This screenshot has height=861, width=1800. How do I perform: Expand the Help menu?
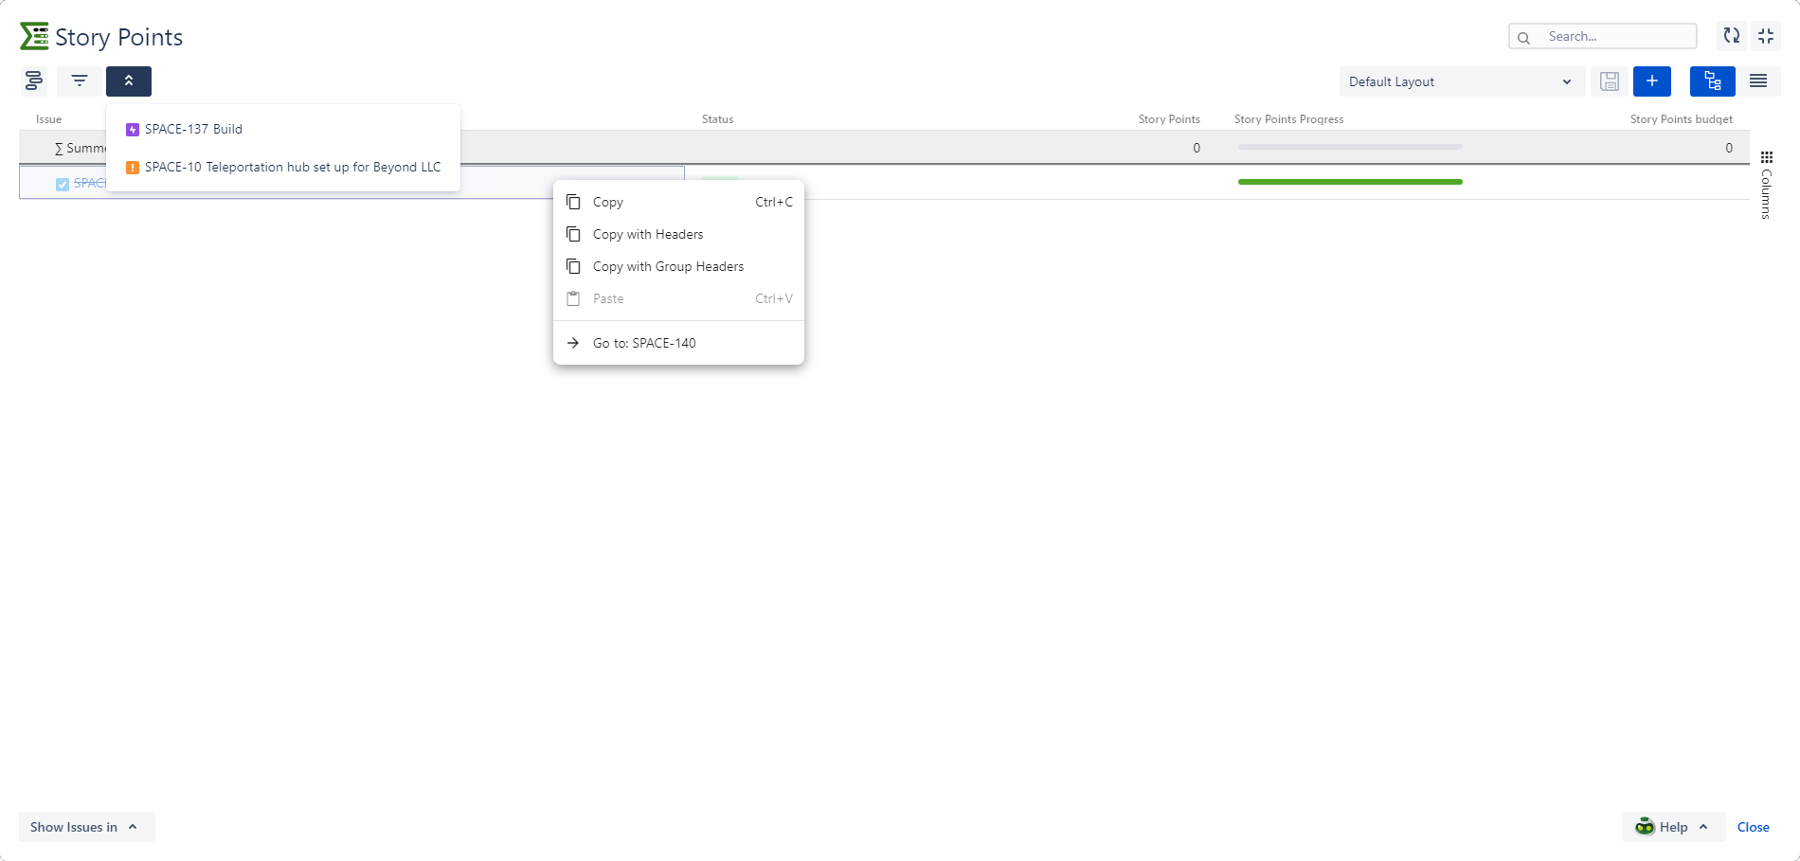[x=1673, y=827]
